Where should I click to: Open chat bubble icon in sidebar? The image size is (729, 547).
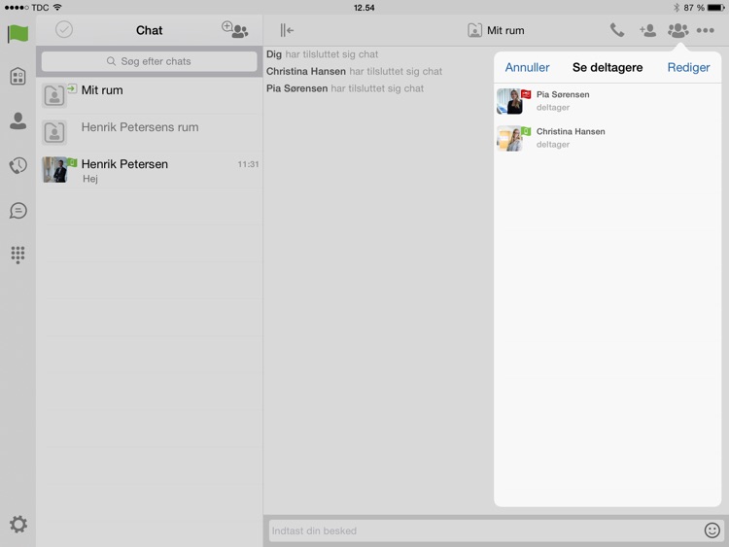[x=17, y=211]
